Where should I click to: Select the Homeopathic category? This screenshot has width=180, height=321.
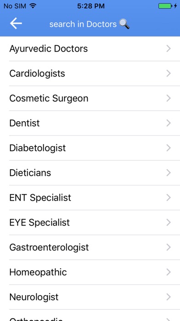coord(90,272)
